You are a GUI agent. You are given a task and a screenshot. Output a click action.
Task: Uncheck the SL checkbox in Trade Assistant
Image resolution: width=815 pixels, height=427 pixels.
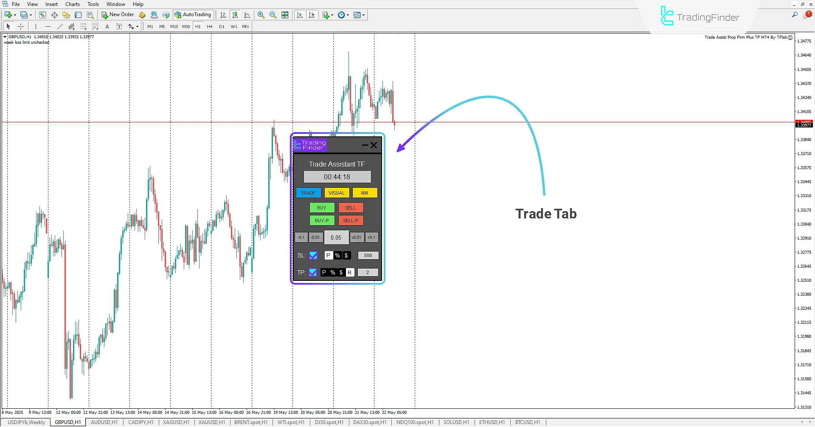313,255
